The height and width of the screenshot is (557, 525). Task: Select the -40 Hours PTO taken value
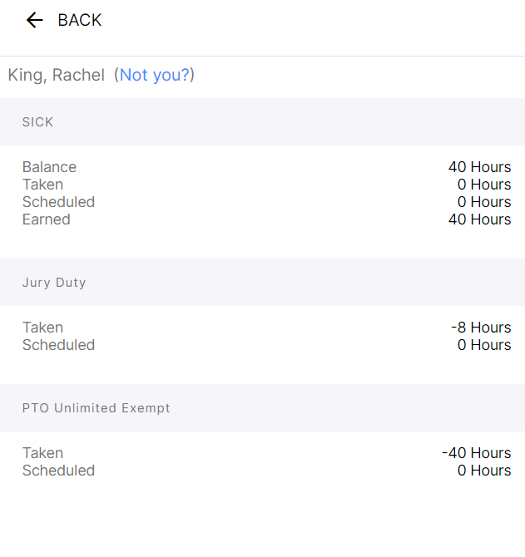point(476,453)
